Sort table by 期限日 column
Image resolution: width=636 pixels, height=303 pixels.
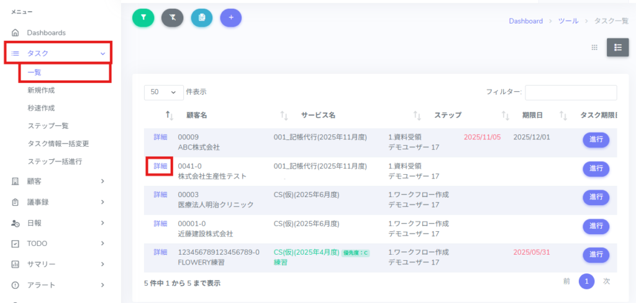click(x=532, y=115)
